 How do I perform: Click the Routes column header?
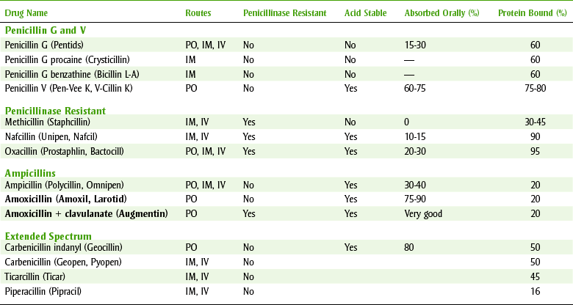pos(199,13)
